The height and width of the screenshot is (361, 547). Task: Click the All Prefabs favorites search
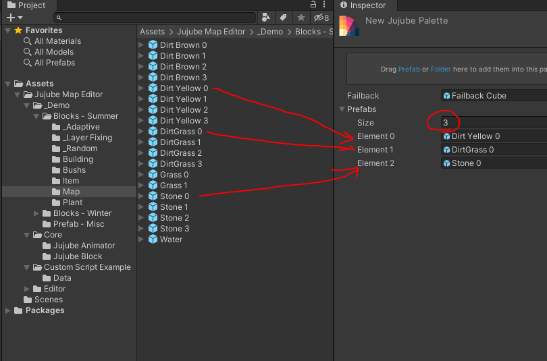click(x=54, y=63)
